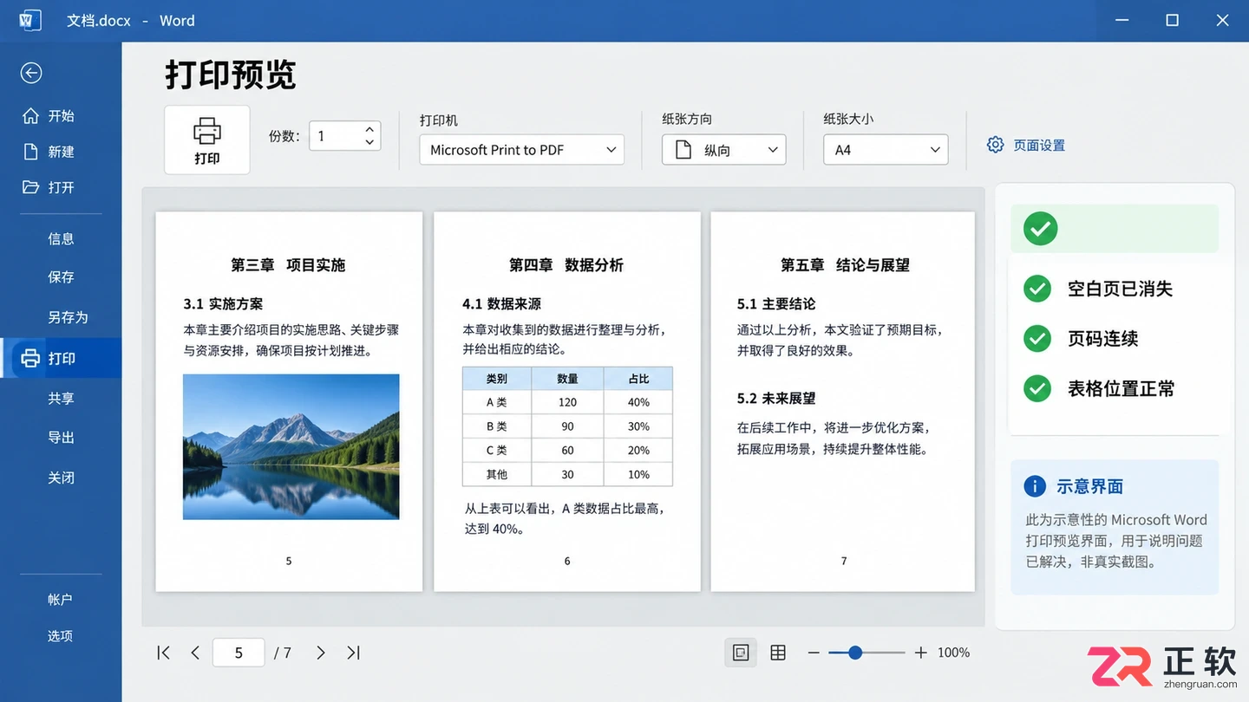The height and width of the screenshot is (702, 1249).
Task: Open the 纵向 paper orientation dropdown
Action: [x=724, y=150]
